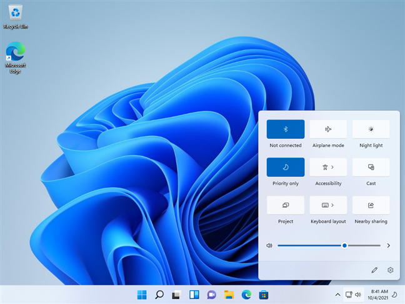Viewport: 405px width, 304px height.
Task: Click the 'Not connected' label
Action: tap(286, 145)
